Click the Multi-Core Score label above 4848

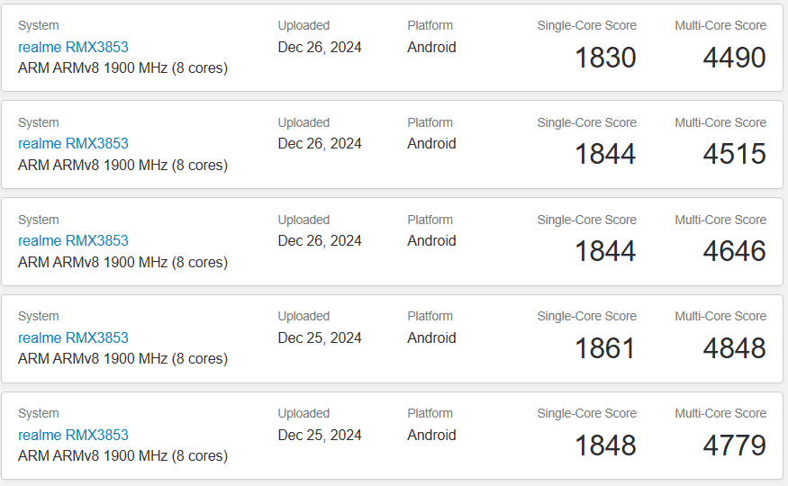pyautogui.click(x=720, y=316)
